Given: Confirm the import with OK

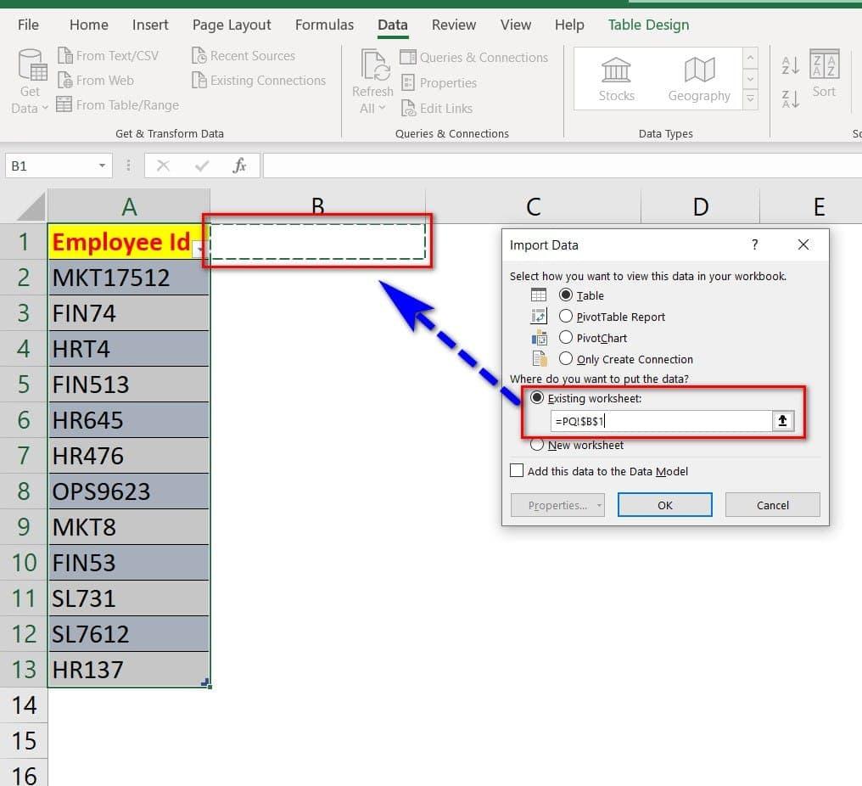Looking at the screenshot, I should [664, 504].
